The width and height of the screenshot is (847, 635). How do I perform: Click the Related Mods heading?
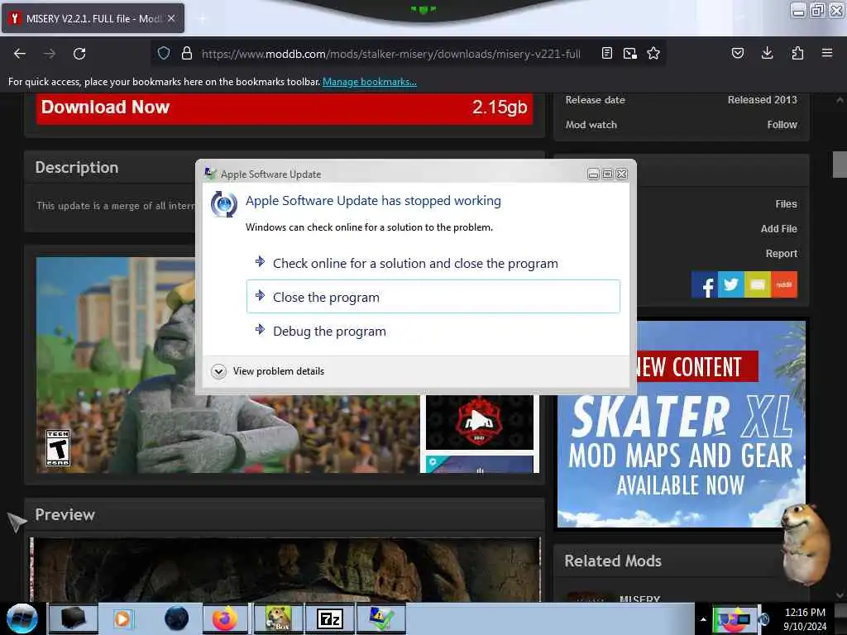(x=613, y=561)
